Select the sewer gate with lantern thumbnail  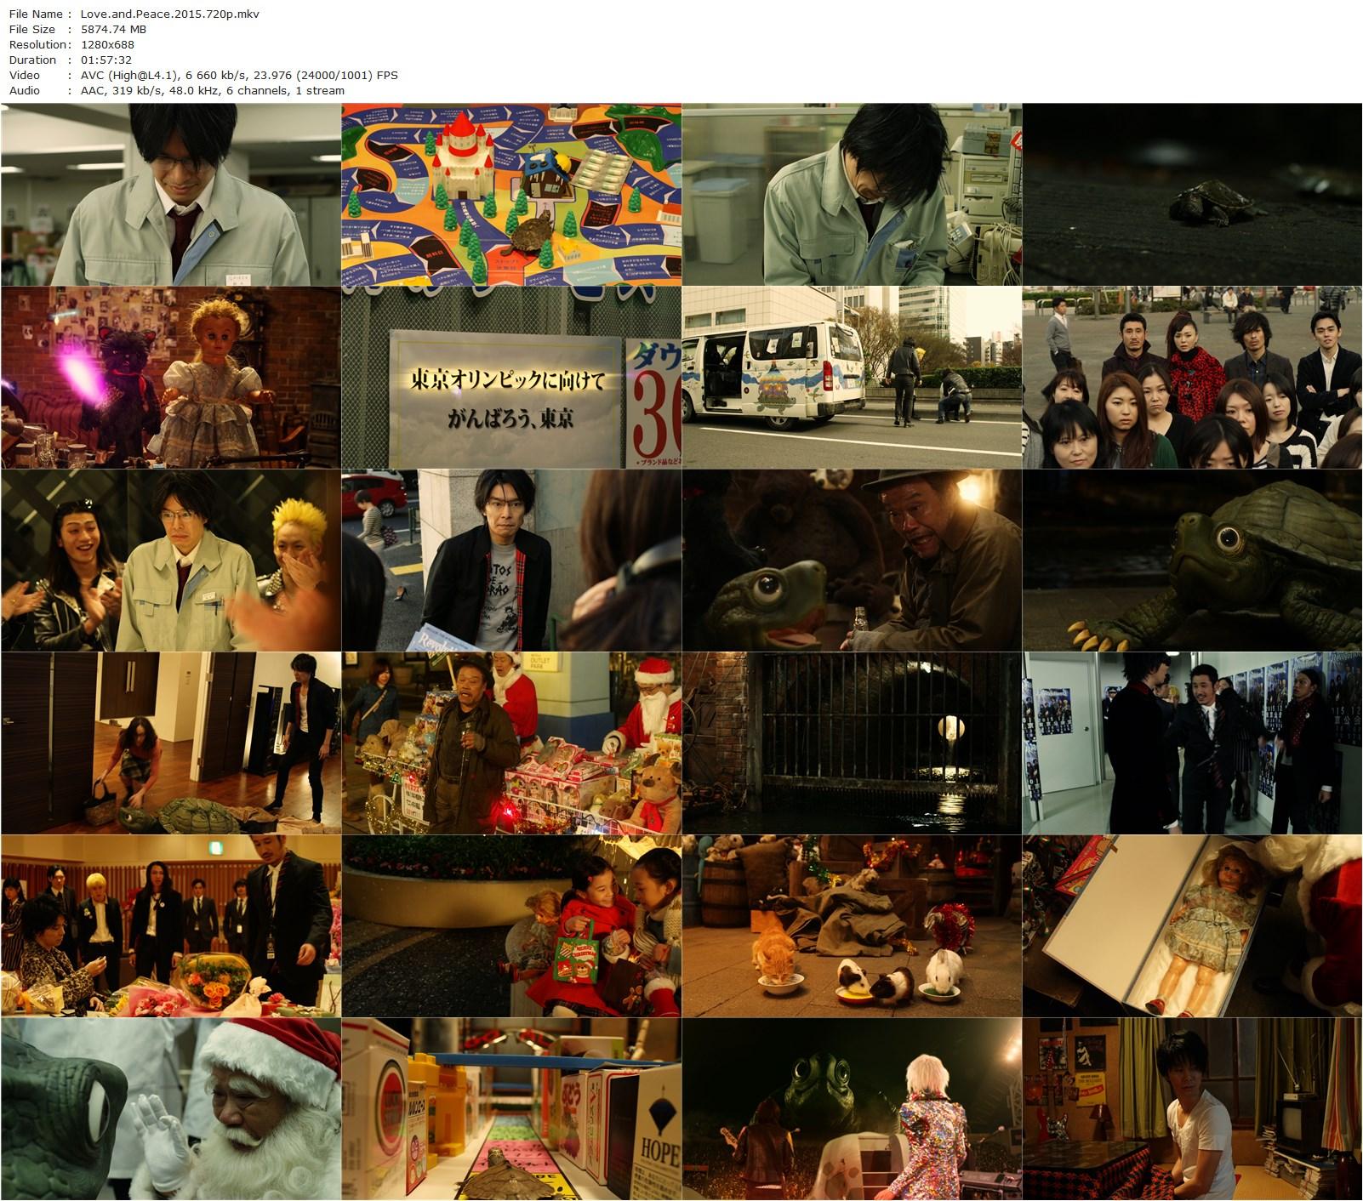[851, 743]
